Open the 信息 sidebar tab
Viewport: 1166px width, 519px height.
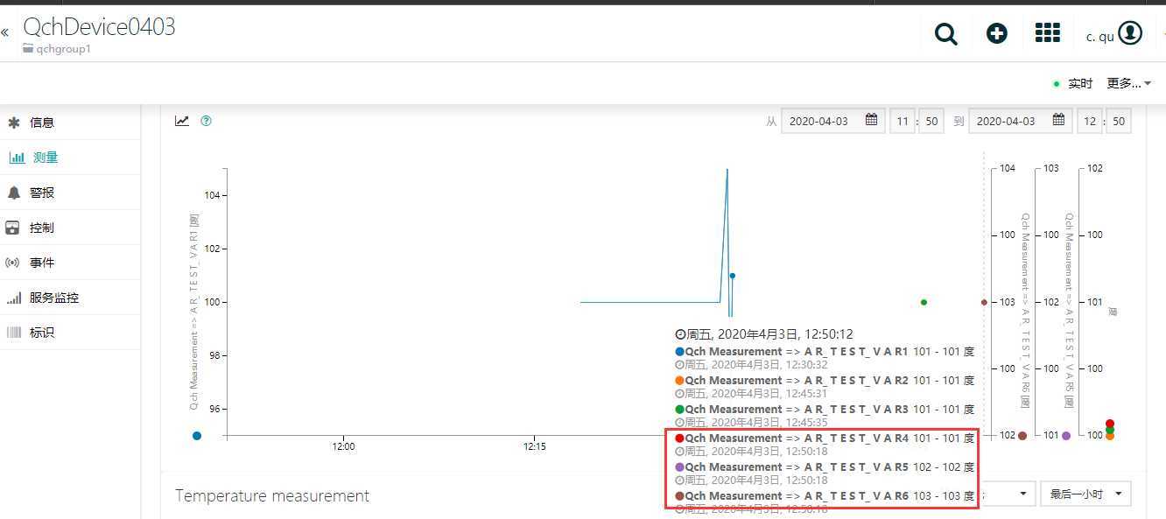[70, 123]
